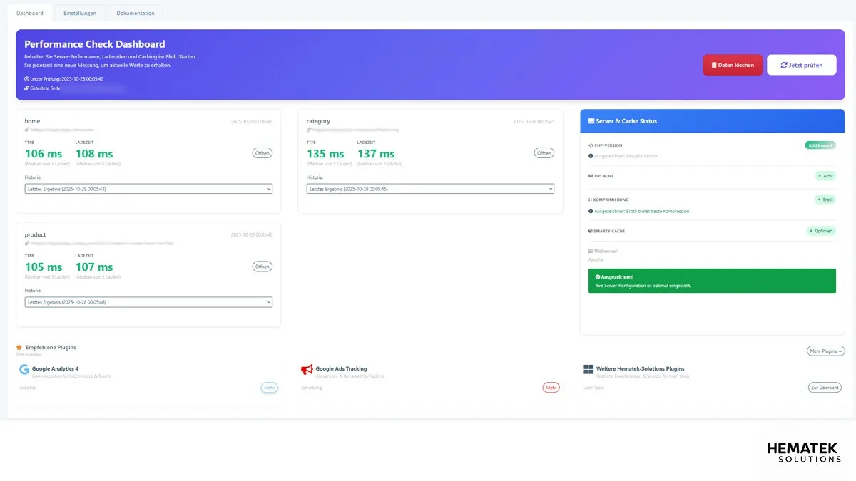Screen dimensions: 856x481
Task: Click the compress icon beside KOMPRIMIERUNG
Action: click(591, 200)
